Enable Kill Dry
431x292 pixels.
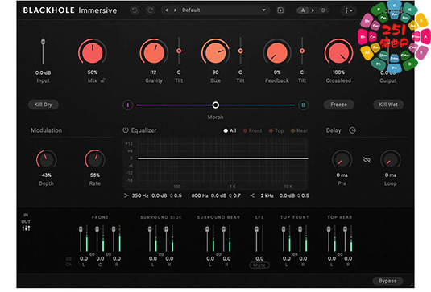[44, 105]
